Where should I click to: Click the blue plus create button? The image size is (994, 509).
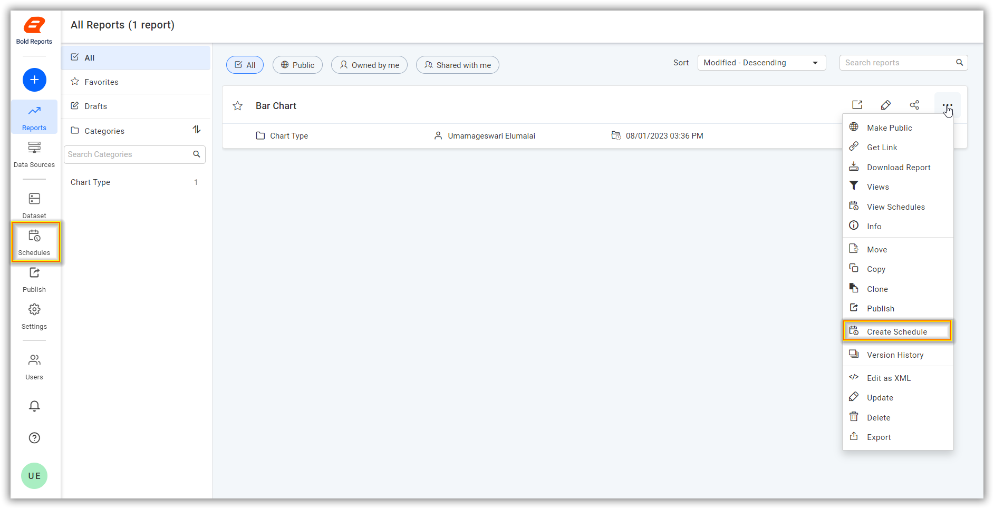pos(34,80)
